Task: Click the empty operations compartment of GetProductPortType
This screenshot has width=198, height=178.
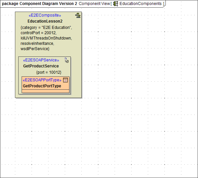Action: 46,91
